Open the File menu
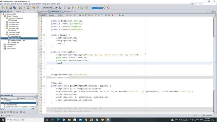 point(1,4)
